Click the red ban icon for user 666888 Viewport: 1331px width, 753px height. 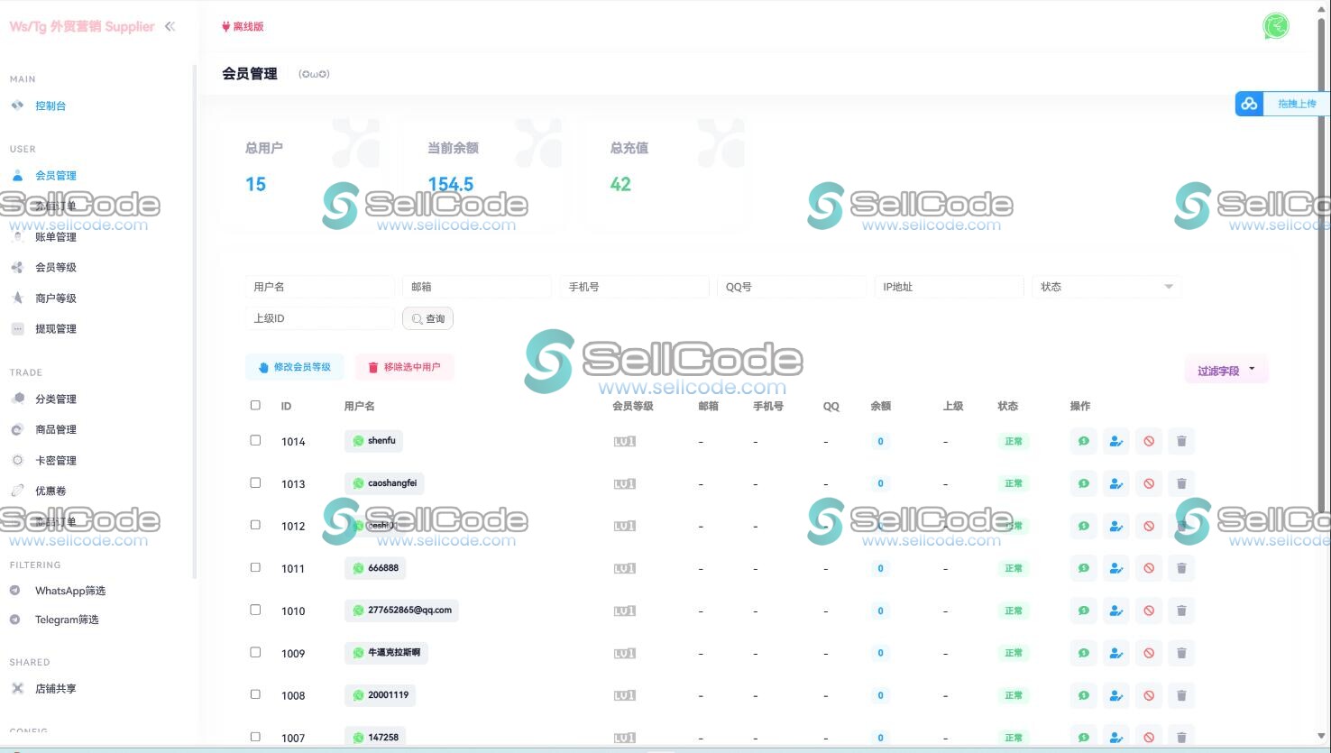click(x=1148, y=568)
